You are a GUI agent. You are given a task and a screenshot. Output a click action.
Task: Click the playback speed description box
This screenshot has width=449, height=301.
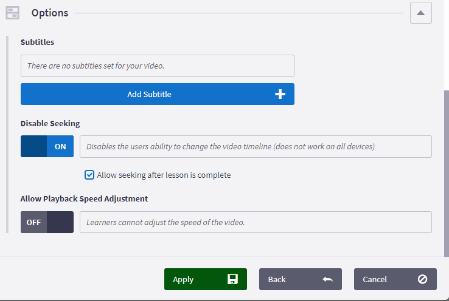[256, 222]
